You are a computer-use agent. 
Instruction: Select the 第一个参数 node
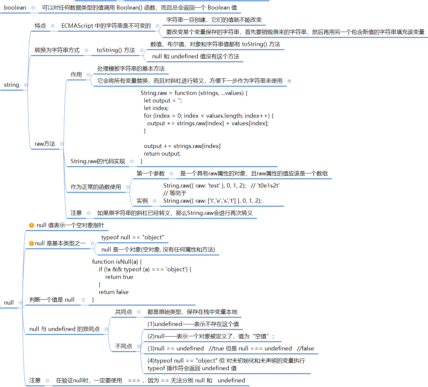[x=150, y=174]
